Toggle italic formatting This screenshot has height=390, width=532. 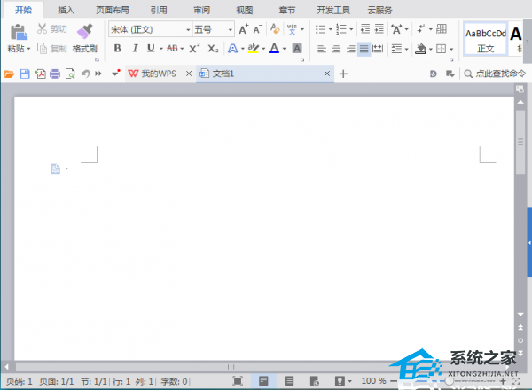(x=135, y=49)
